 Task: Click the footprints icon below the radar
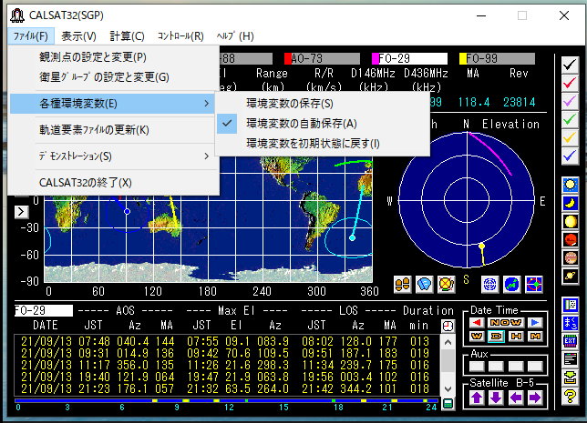[403, 285]
